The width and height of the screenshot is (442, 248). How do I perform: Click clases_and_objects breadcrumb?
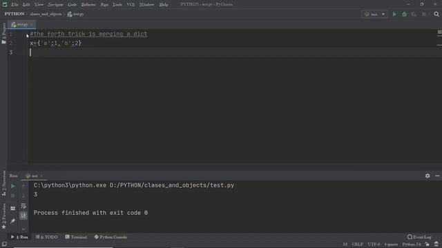46,14
